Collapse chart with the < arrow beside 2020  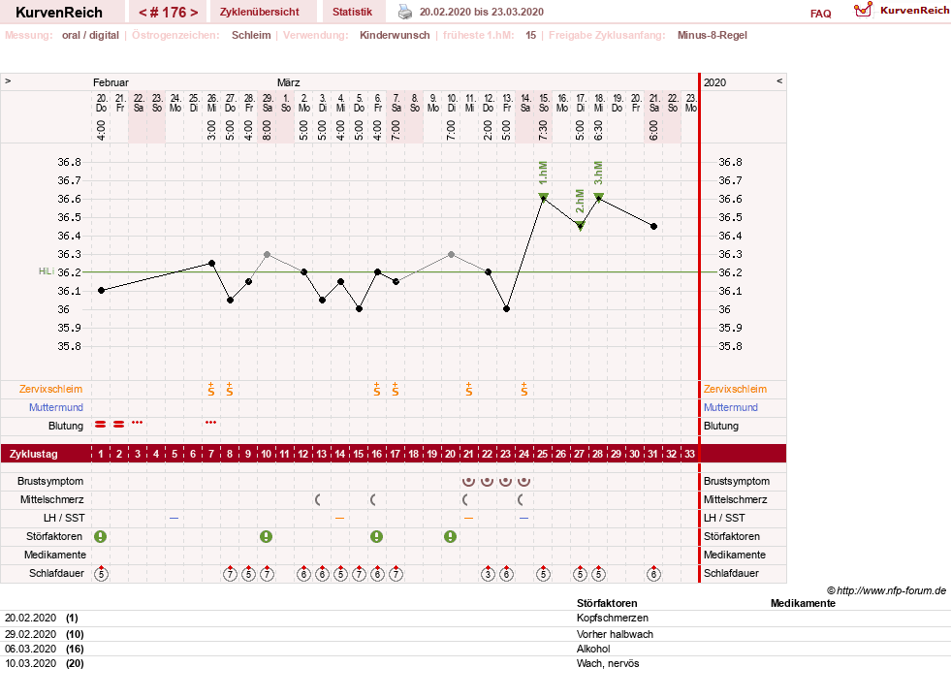point(779,80)
